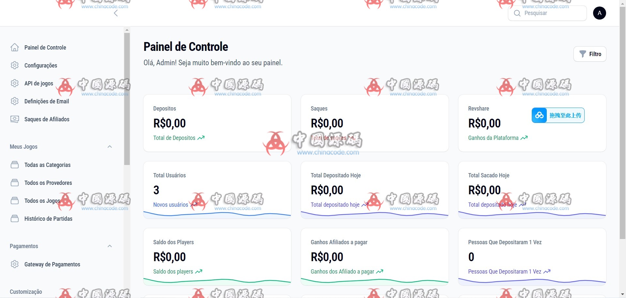Image resolution: width=626 pixels, height=298 pixels.
Task: Open Definições de Email menu item
Action: (x=47, y=101)
